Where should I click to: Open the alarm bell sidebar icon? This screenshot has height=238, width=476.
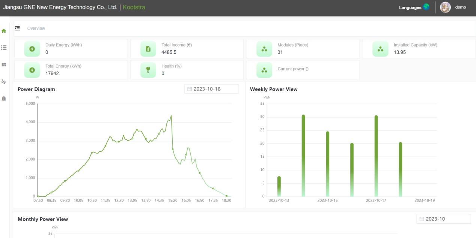[x=4, y=98]
